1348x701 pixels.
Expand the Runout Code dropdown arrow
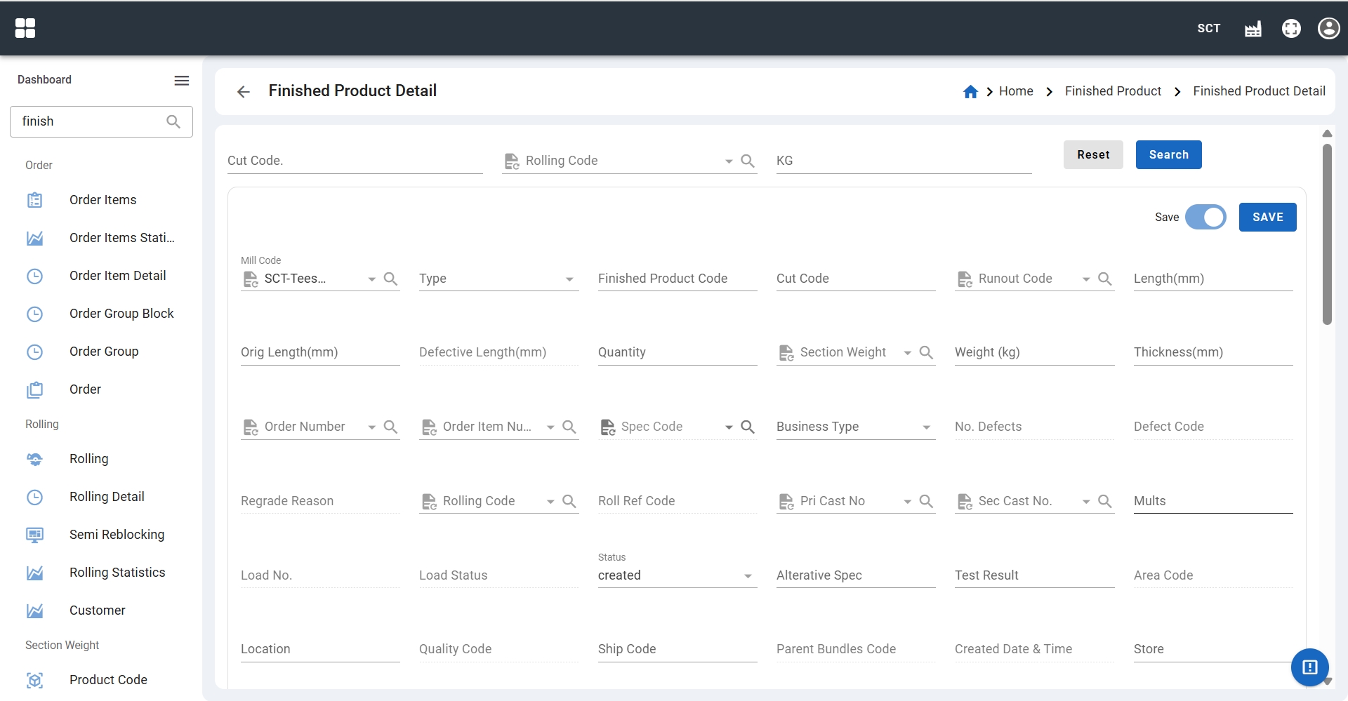[x=1086, y=279]
